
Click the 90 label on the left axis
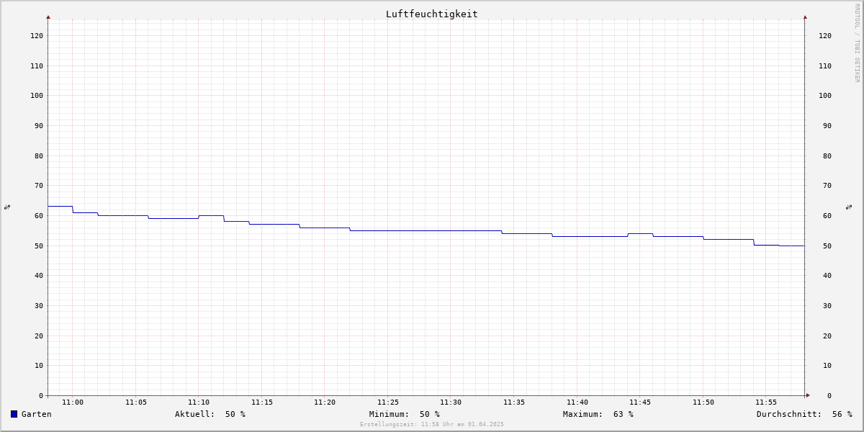click(x=39, y=125)
